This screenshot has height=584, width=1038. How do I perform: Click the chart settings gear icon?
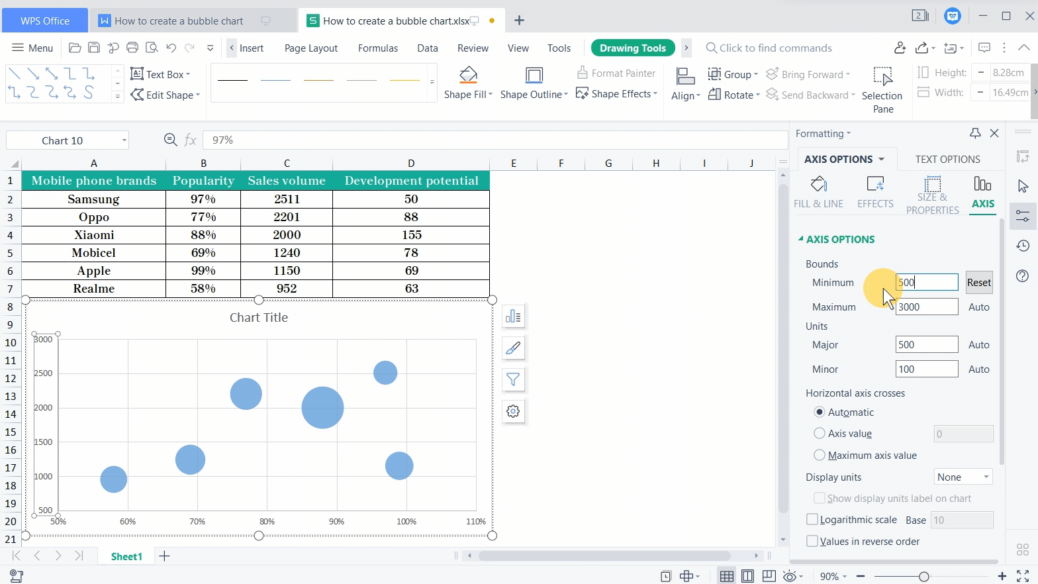(513, 411)
